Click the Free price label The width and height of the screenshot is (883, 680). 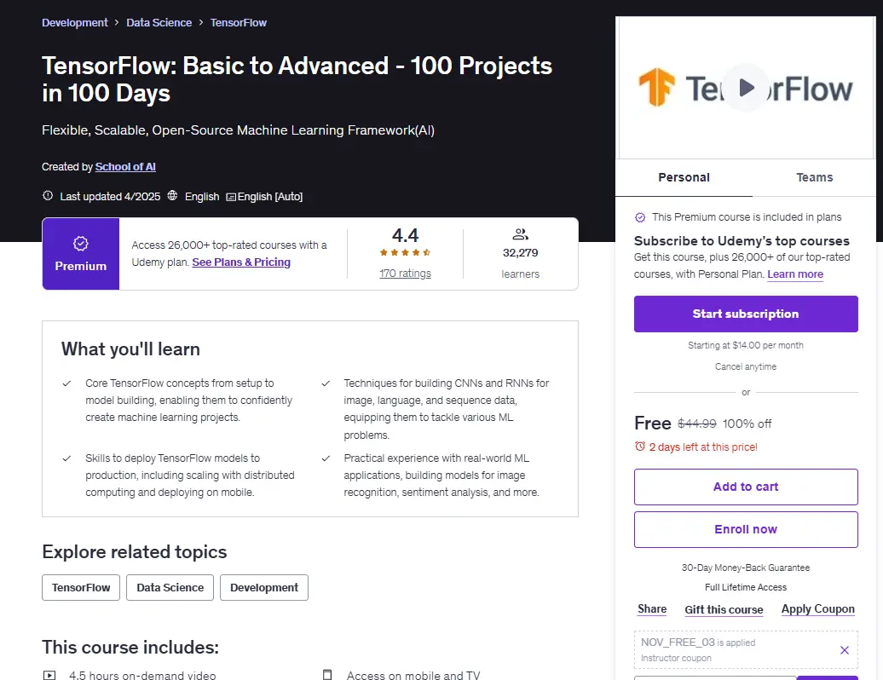pos(653,424)
